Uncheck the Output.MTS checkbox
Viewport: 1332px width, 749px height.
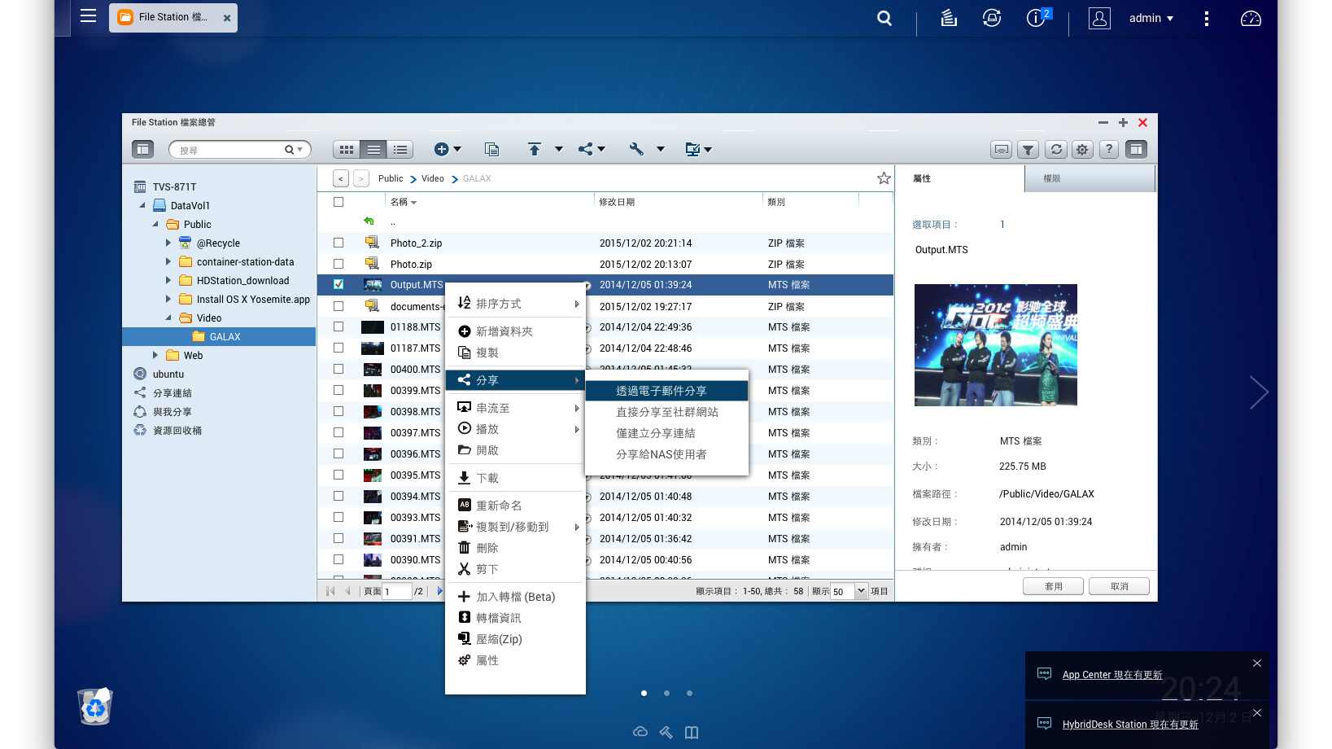[338, 284]
